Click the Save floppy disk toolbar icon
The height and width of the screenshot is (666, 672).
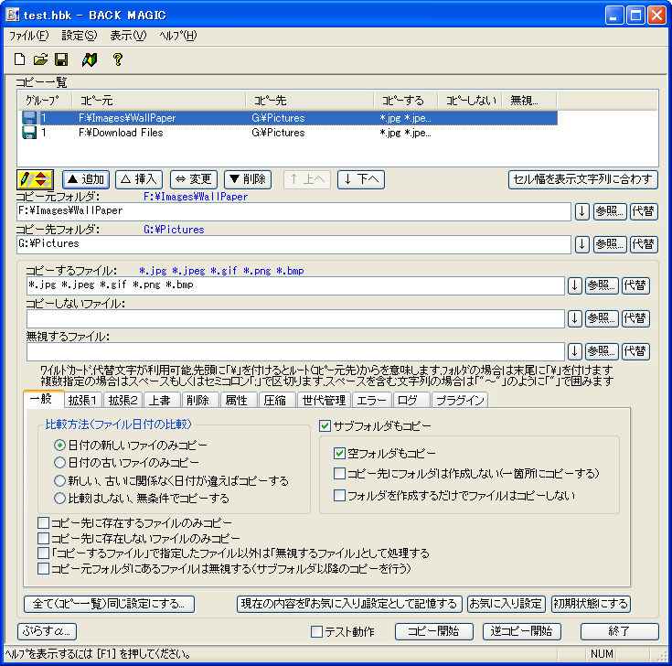[62, 59]
